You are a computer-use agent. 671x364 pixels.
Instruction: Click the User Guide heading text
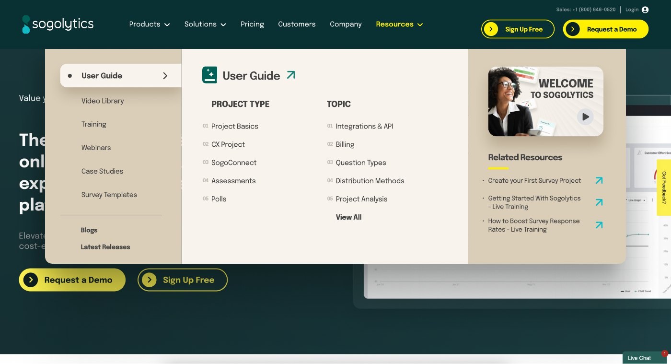251,76
